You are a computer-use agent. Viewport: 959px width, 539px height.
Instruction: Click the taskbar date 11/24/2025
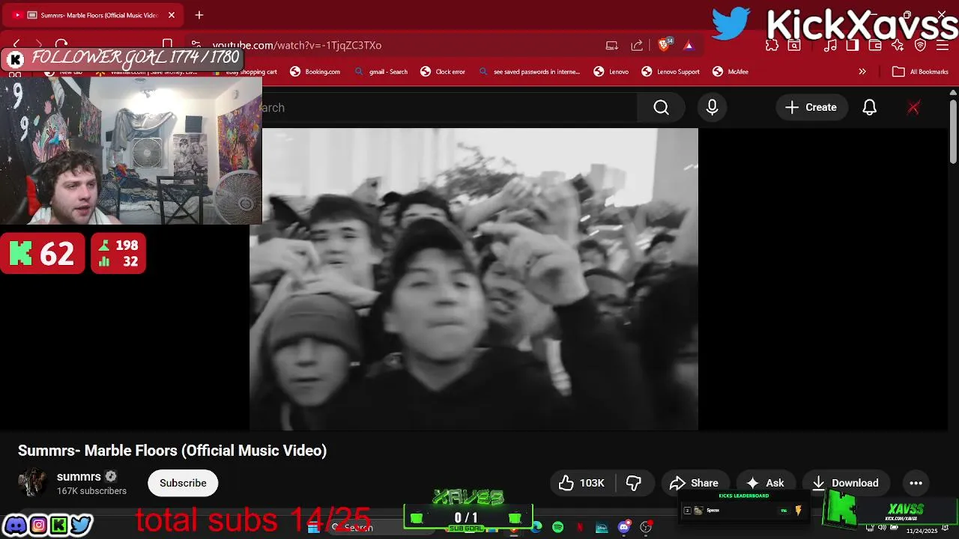coord(922,531)
